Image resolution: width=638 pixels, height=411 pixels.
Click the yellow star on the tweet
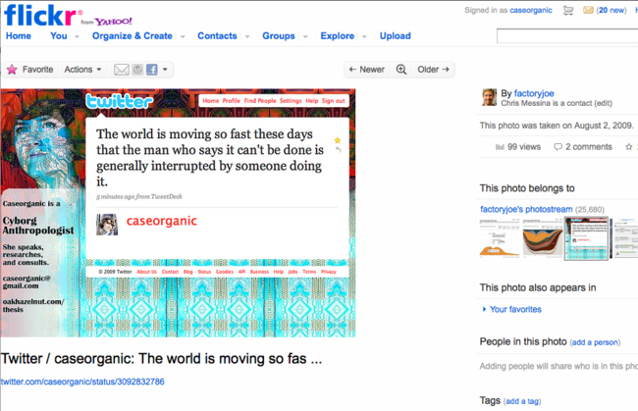pos(338,140)
